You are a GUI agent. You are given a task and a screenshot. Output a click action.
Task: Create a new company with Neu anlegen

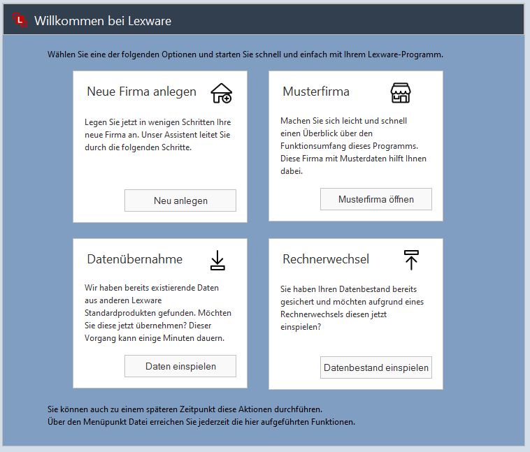pyautogui.click(x=180, y=201)
